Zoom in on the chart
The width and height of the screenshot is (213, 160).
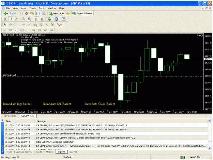point(24,19)
